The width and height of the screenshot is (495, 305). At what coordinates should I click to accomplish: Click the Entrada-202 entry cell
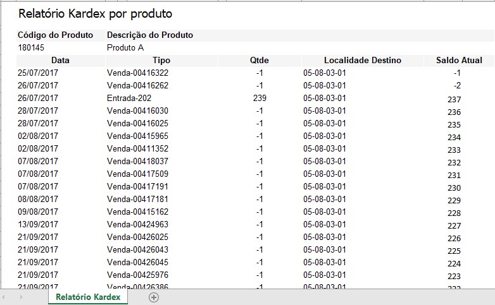coord(129,99)
